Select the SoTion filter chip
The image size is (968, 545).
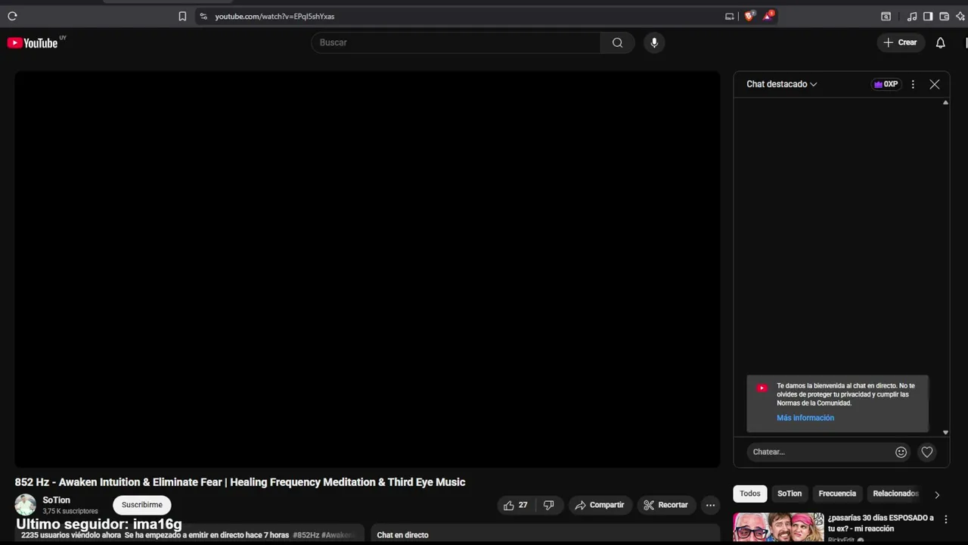point(789,494)
